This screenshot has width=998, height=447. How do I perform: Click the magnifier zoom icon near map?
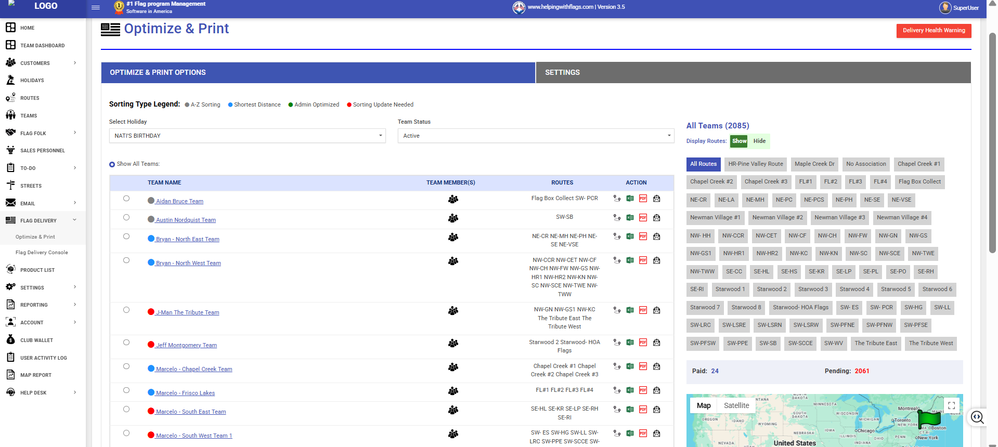(x=977, y=417)
